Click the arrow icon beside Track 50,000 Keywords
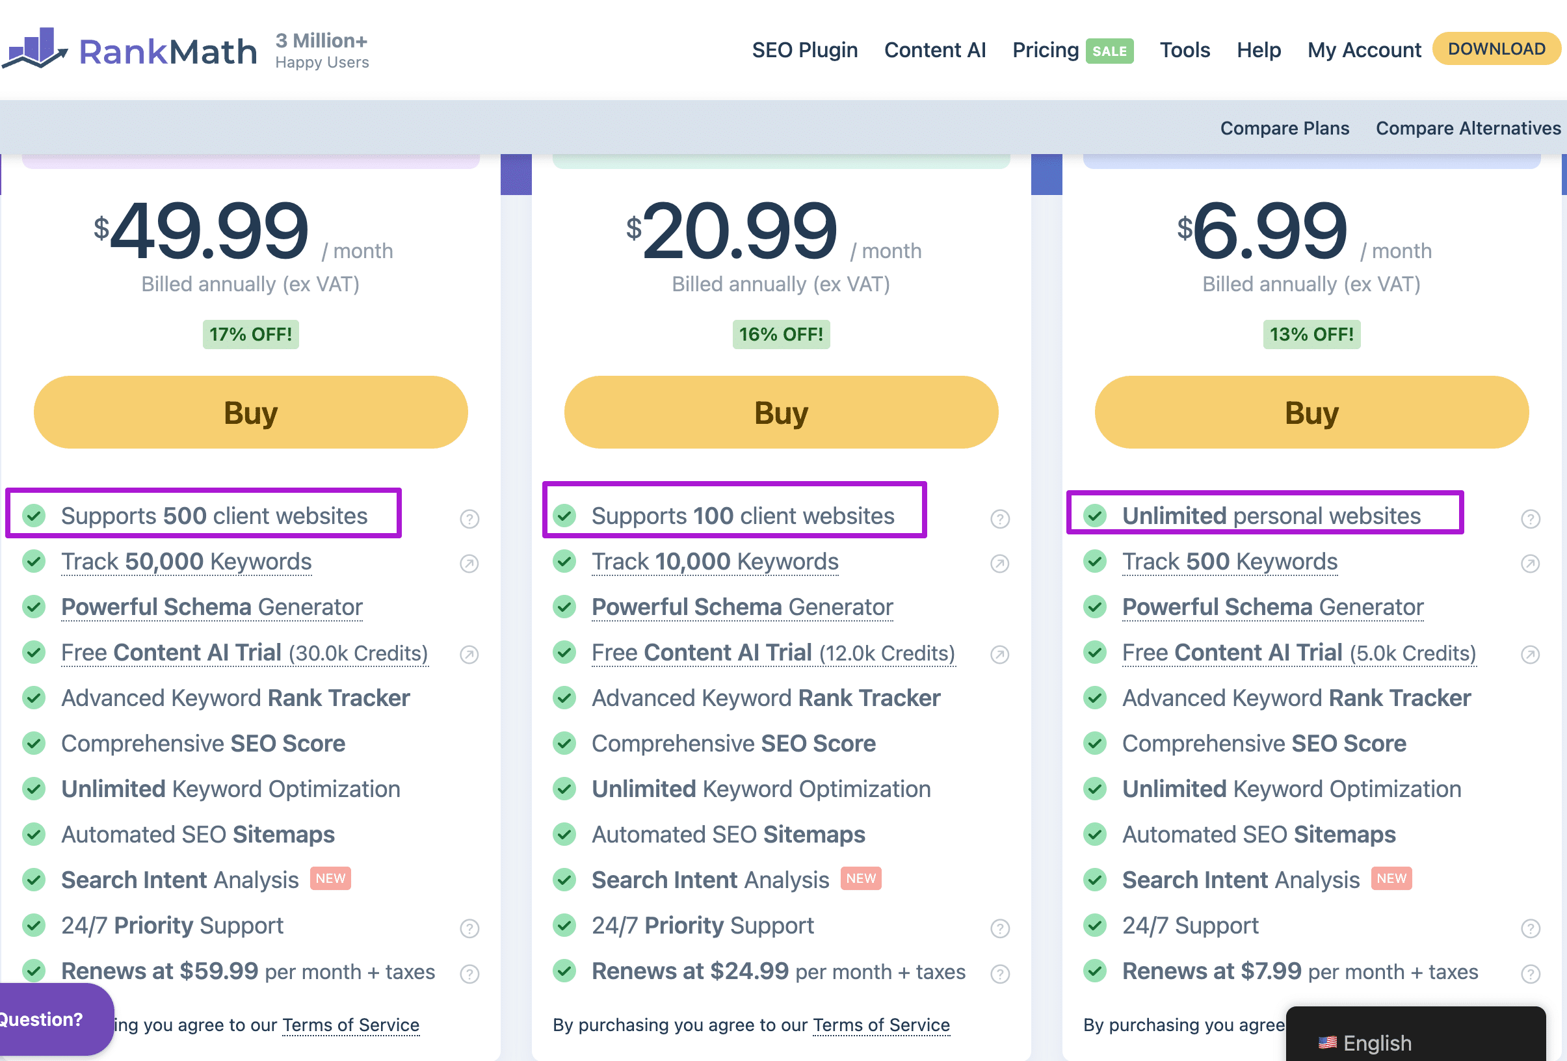Viewport: 1567px width, 1061px height. click(x=470, y=564)
